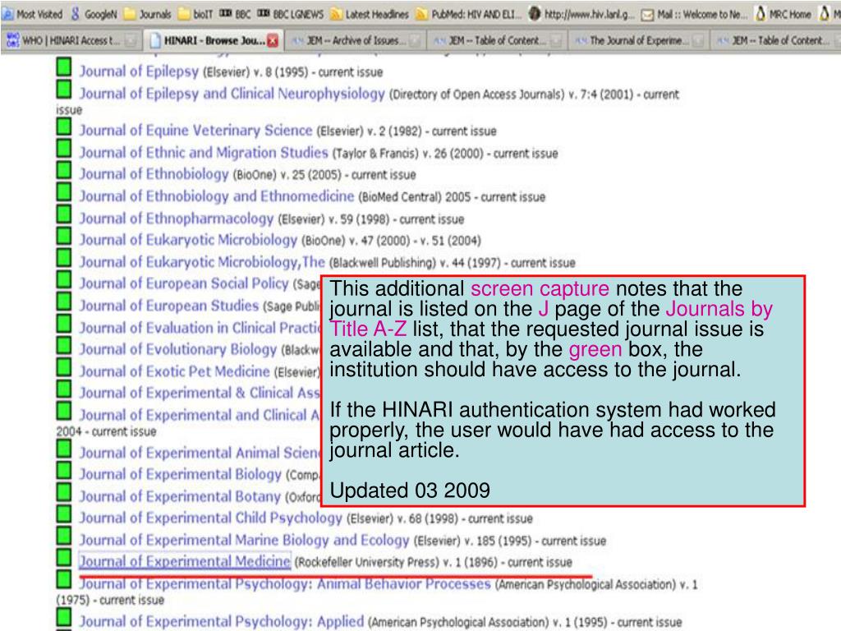Open Journal of Experimental Marine Biology and Ecology

click(244, 540)
